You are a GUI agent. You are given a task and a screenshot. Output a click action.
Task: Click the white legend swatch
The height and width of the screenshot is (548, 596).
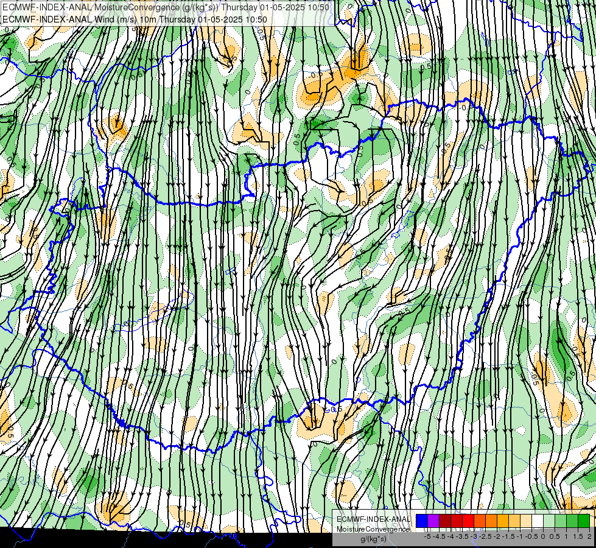coord(538,521)
